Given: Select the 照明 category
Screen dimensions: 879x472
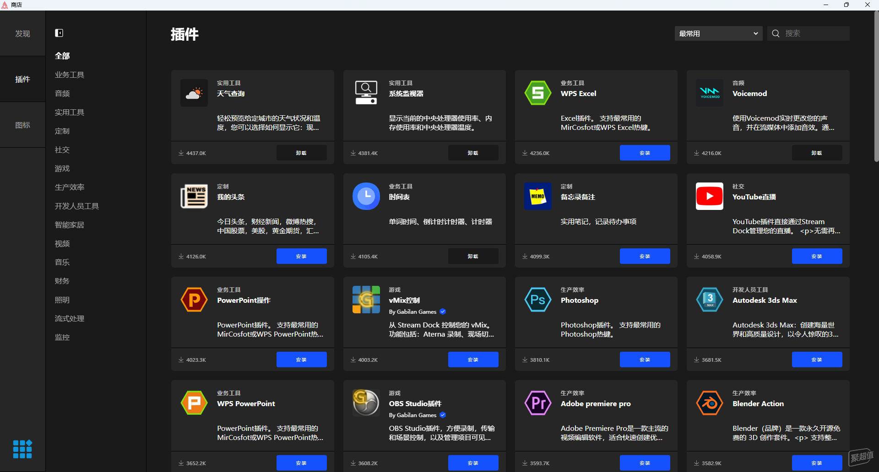Looking at the screenshot, I should 62,300.
